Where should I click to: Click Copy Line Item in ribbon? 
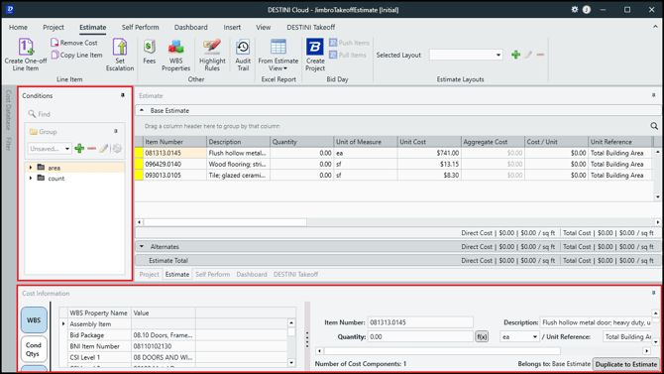point(76,56)
